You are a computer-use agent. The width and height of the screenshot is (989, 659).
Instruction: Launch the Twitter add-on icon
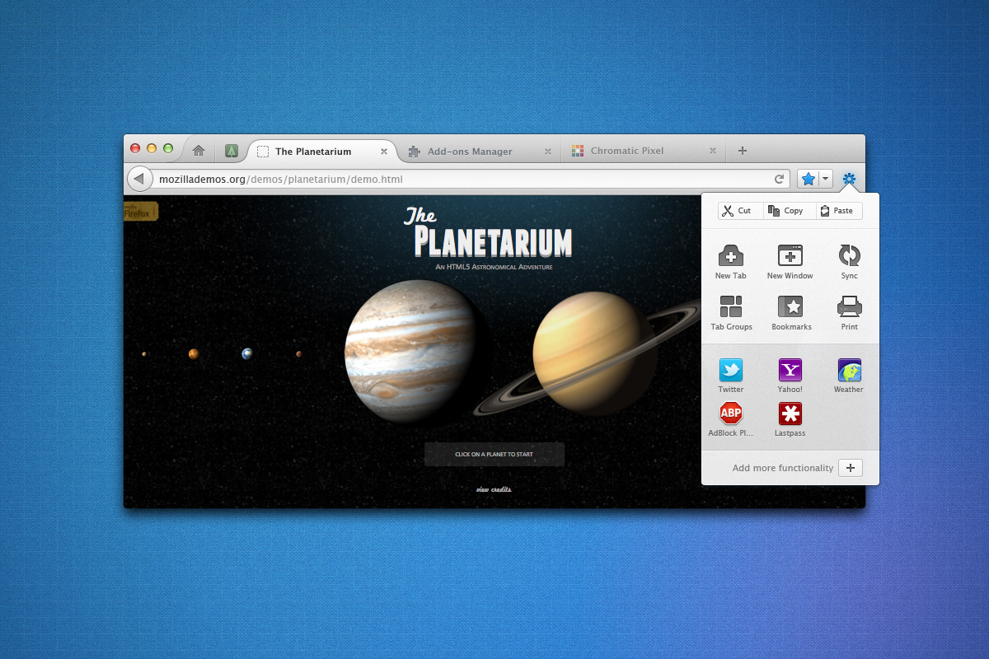point(730,370)
